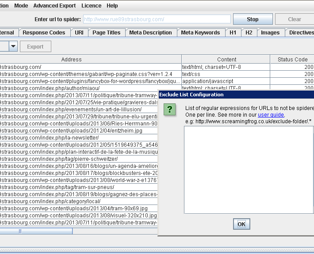314x254 pixels.
Task: Follow the user guide link
Action: [271, 115]
